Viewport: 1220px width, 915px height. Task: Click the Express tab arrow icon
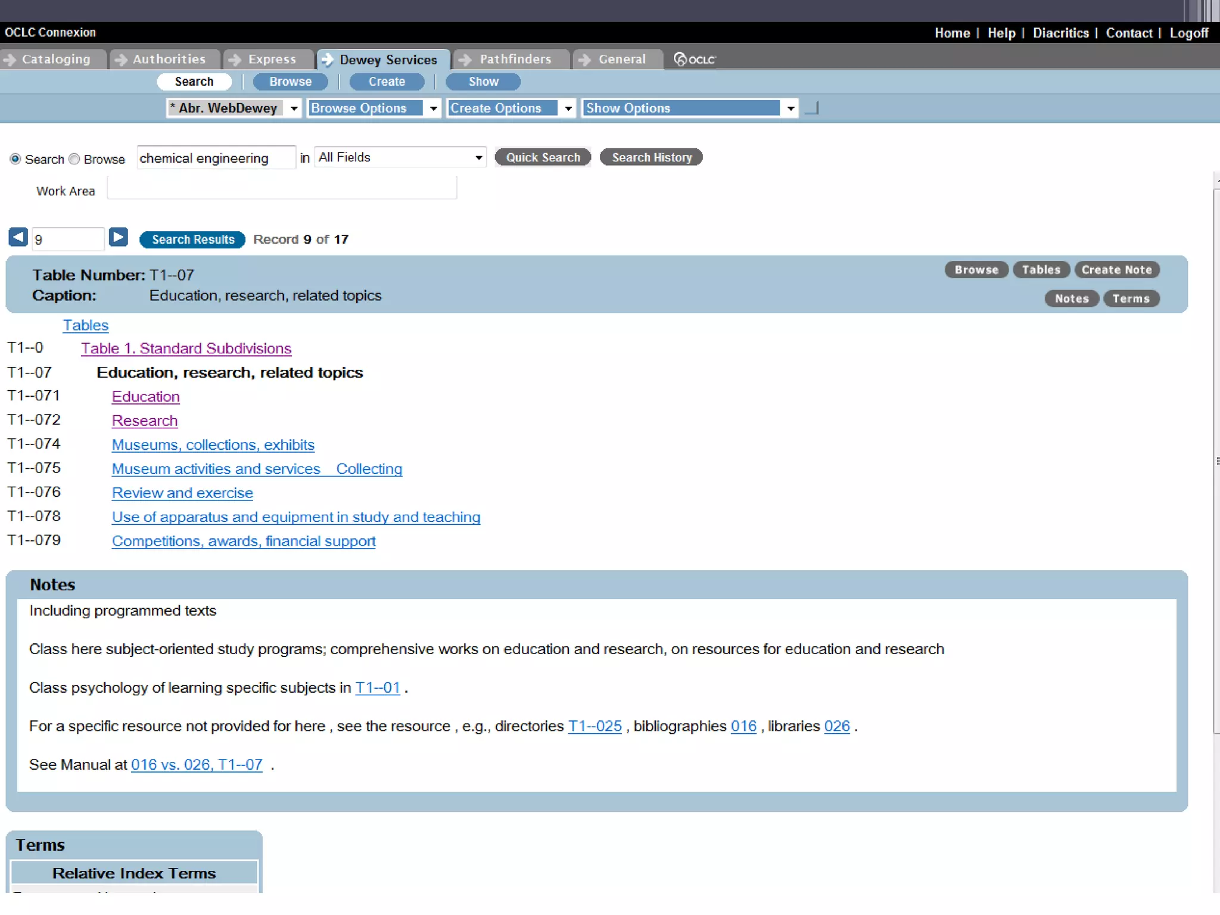point(235,60)
